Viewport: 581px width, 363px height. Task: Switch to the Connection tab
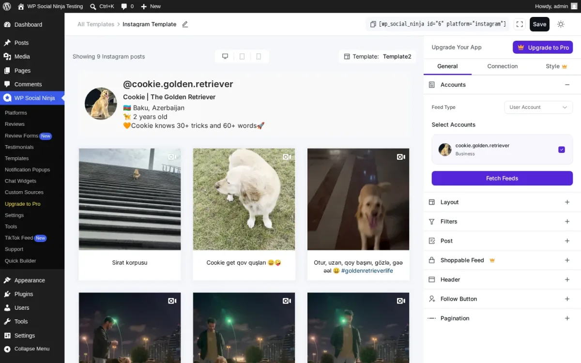(503, 66)
